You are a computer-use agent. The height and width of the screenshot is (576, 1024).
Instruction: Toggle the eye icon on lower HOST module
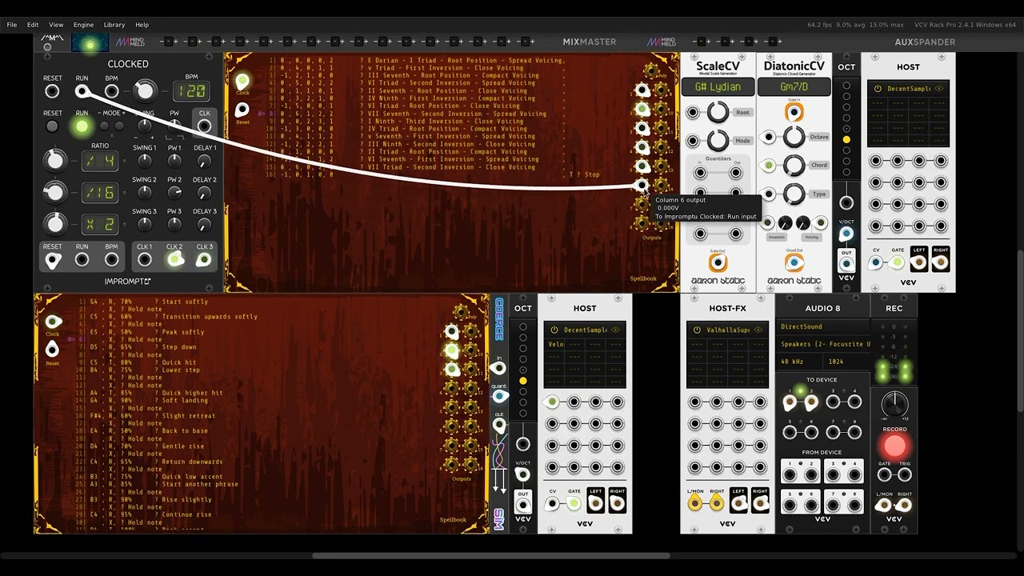click(x=615, y=330)
